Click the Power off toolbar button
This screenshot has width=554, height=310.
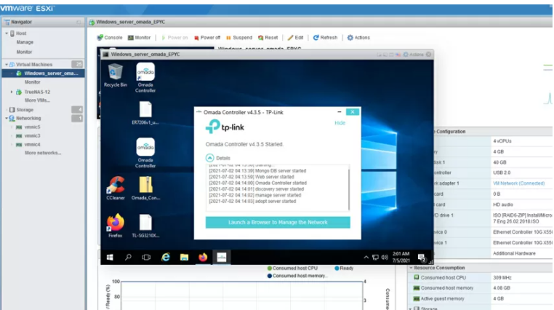pyautogui.click(x=207, y=37)
